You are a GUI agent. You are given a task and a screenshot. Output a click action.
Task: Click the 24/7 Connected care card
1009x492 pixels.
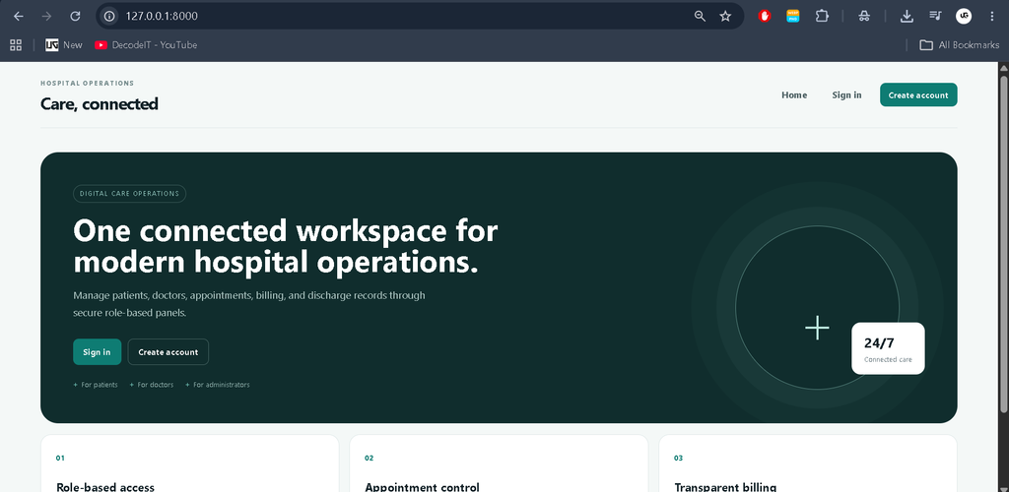coord(888,348)
